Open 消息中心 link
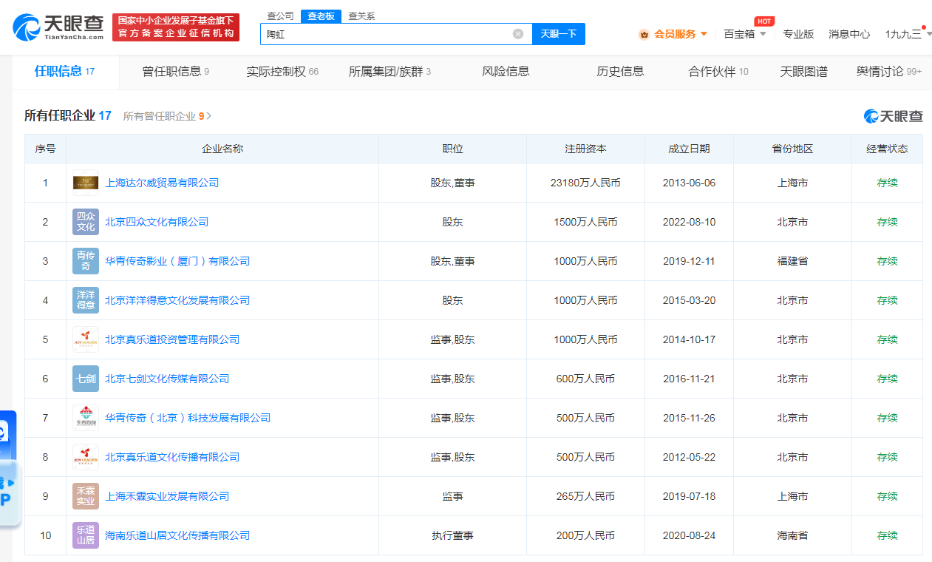Viewport: 932px width, 562px height. point(849,34)
